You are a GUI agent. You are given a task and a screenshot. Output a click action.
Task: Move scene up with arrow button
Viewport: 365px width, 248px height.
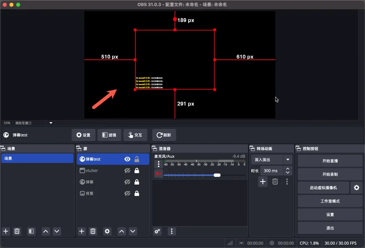pos(46,231)
